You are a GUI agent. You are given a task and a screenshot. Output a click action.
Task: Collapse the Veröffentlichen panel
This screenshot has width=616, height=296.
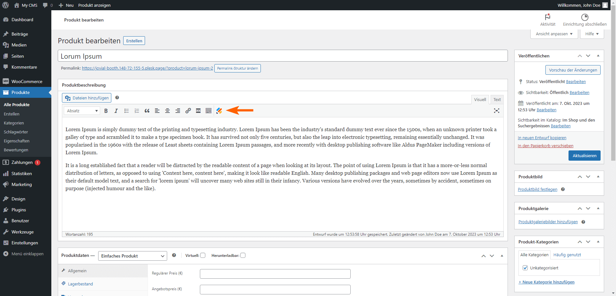[x=598, y=56]
